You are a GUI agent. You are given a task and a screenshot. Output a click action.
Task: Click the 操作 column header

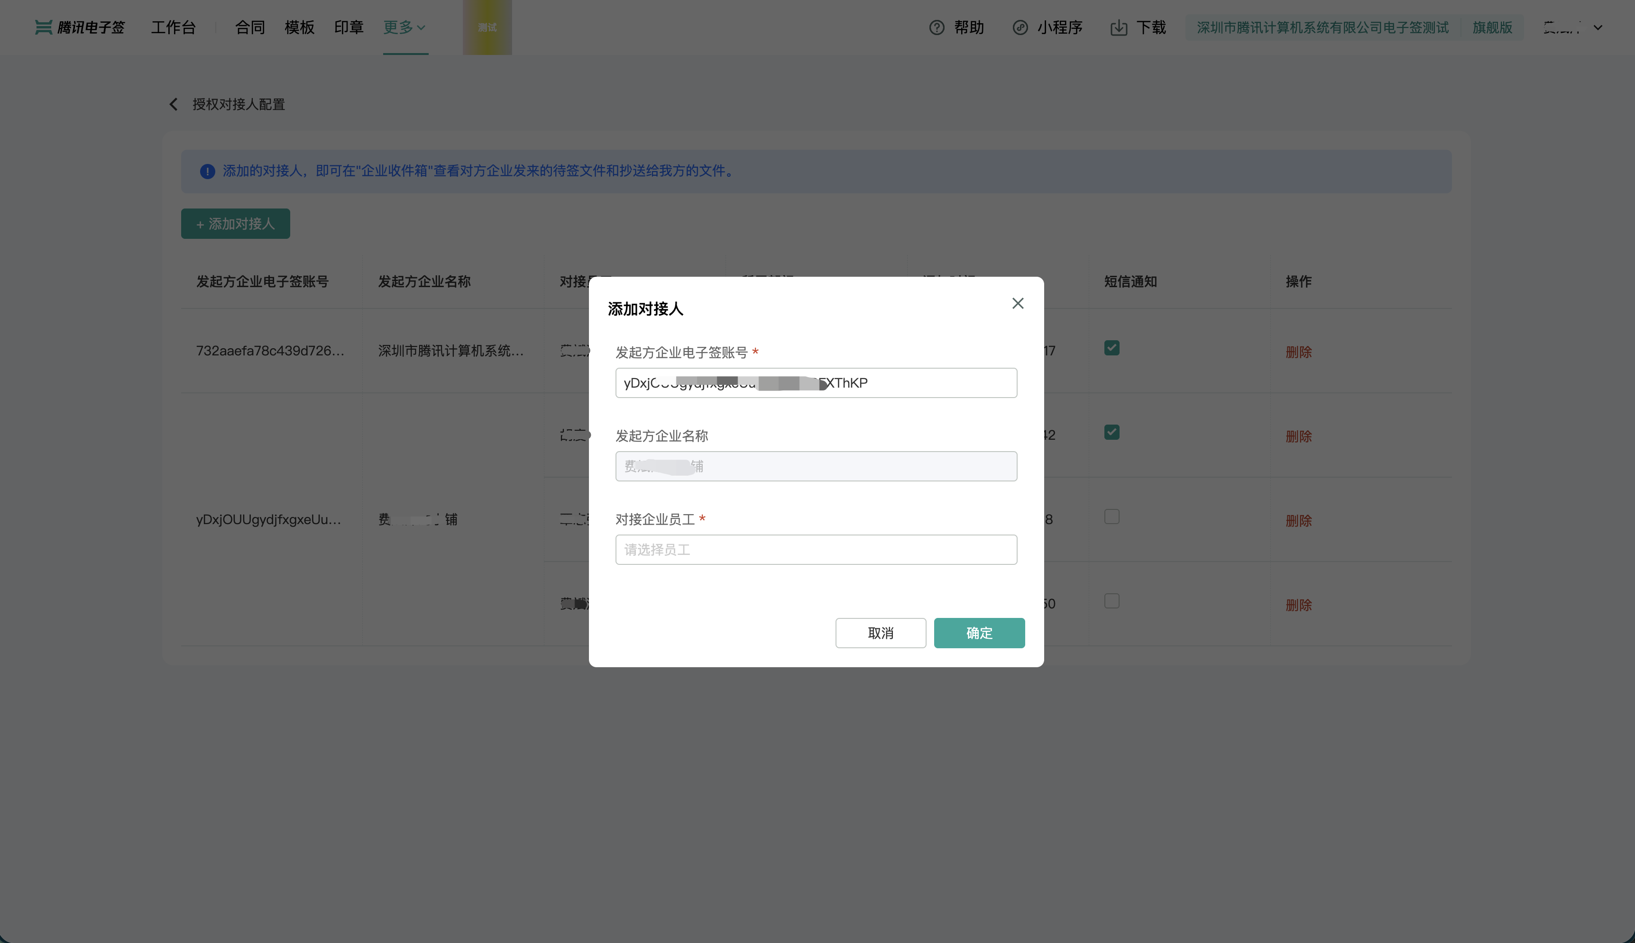[1298, 281]
